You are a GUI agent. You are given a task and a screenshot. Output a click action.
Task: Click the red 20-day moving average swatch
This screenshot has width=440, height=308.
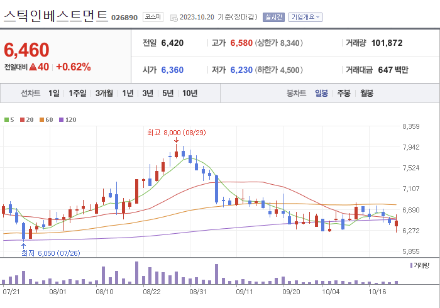click(22, 120)
